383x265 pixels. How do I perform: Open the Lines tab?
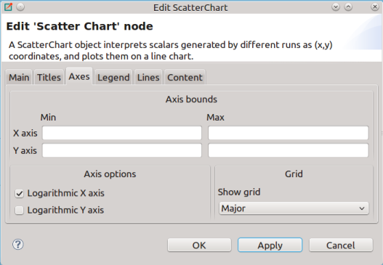tap(148, 78)
